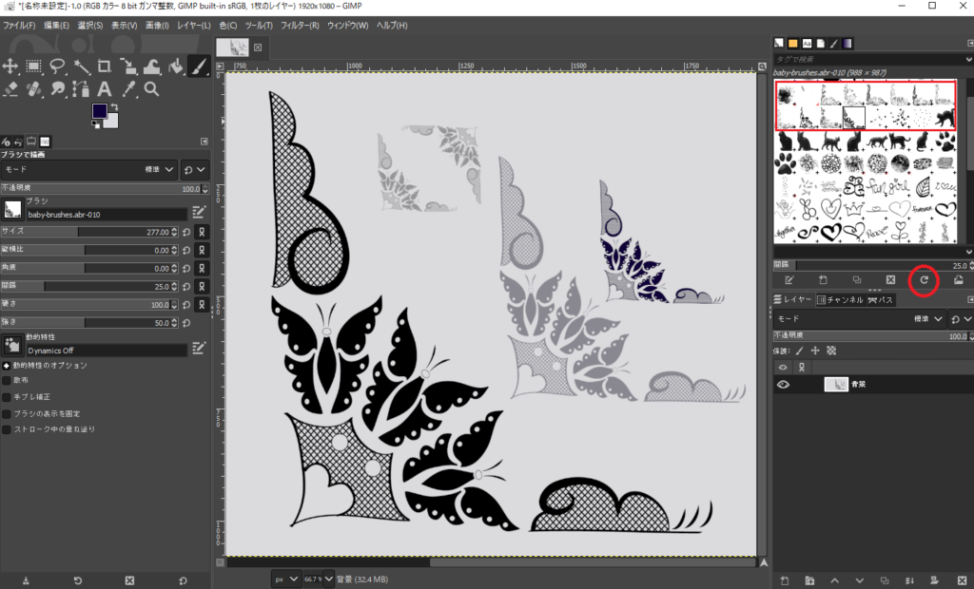The height and width of the screenshot is (589, 974).
Task: Enable the 散布 checkbox
Action: coord(8,381)
